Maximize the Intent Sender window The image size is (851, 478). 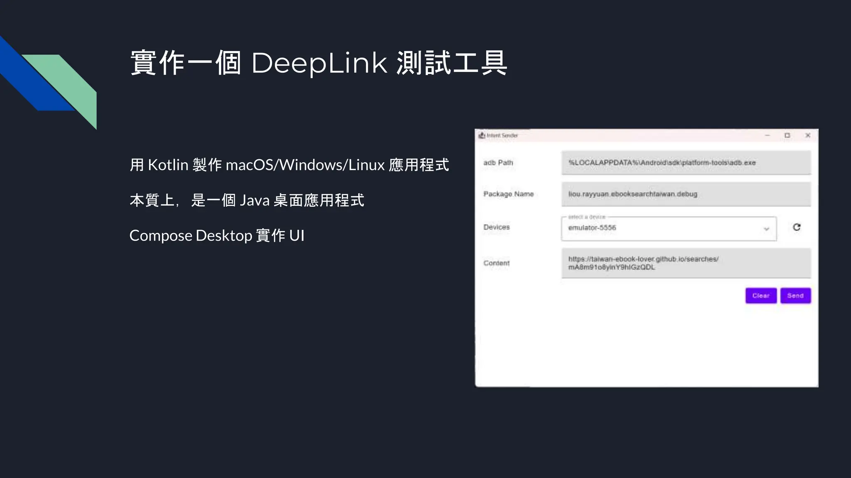[x=787, y=135]
